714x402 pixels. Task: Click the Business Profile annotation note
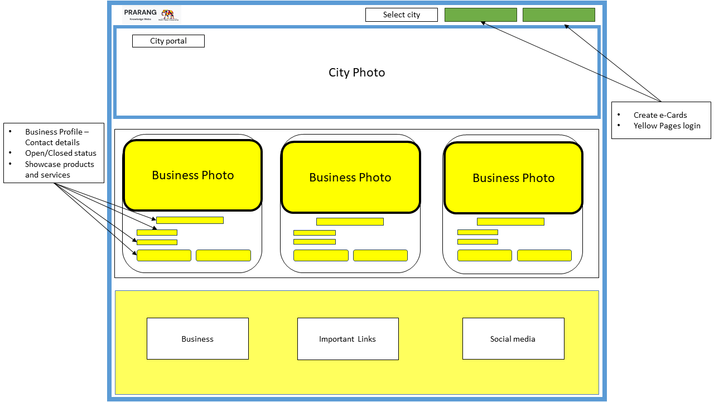tap(54, 153)
